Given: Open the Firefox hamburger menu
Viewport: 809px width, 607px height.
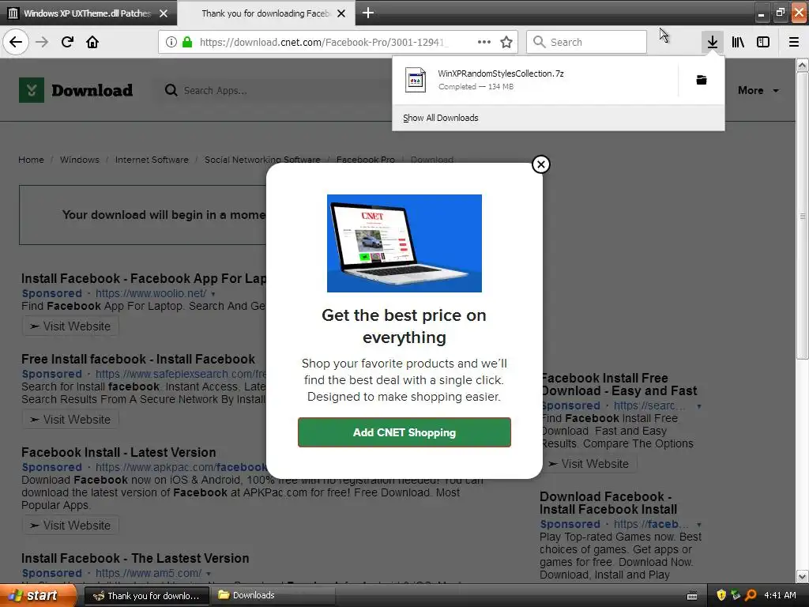Looking at the screenshot, I should point(793,42).
